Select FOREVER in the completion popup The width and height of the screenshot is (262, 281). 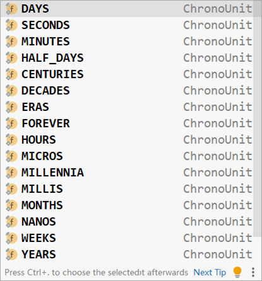(127, 123)
